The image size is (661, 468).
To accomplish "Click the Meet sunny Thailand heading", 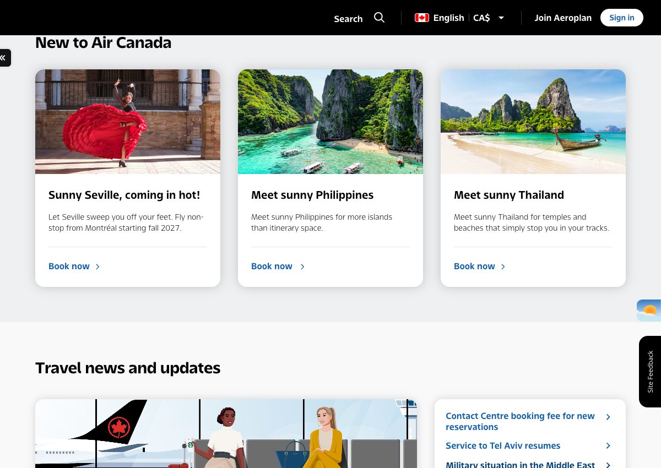I will pos(509,195).
